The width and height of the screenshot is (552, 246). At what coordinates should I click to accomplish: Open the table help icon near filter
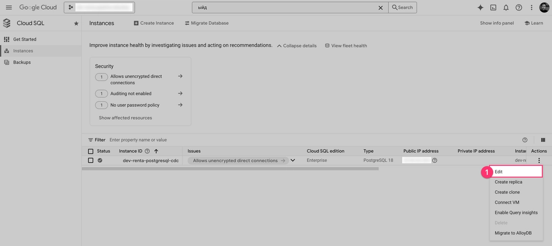(525, 140)
